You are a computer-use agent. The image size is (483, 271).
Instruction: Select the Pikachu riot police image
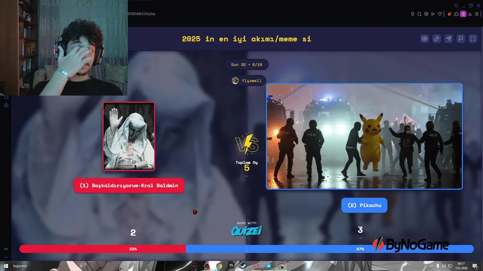[x=364, y=136]
